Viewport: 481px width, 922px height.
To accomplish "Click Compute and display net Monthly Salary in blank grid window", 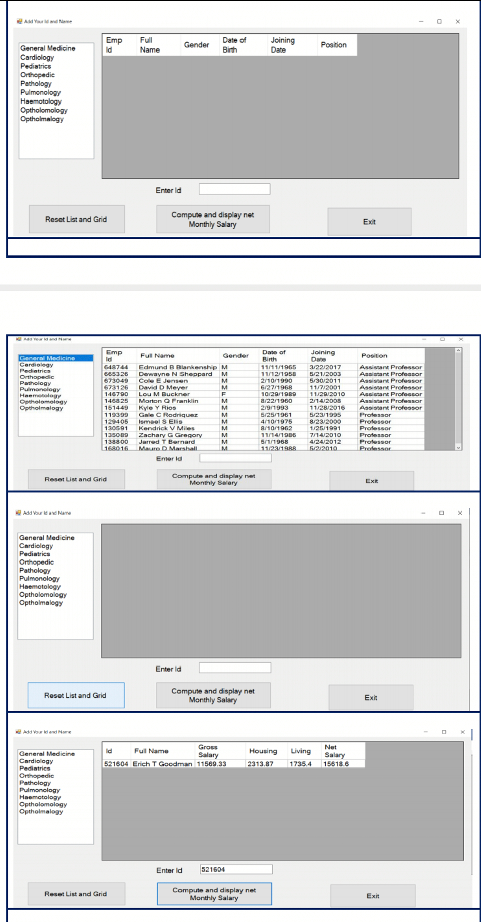I will [x=213, y=695].
